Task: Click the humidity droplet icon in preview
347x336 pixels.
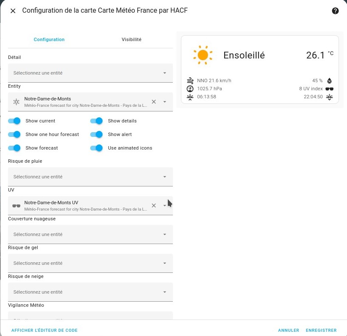Action: coord(329,81)
